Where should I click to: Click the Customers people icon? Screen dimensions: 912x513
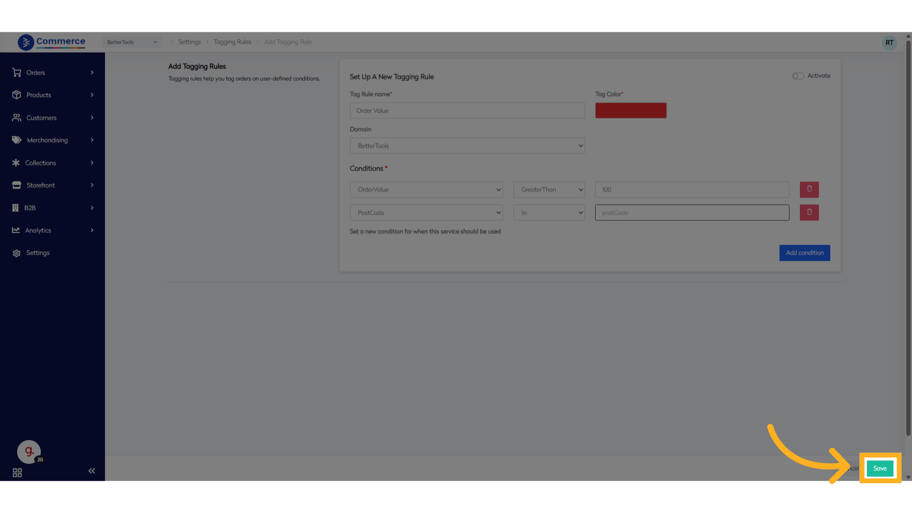pyautogui.click(x=17, y=118)
